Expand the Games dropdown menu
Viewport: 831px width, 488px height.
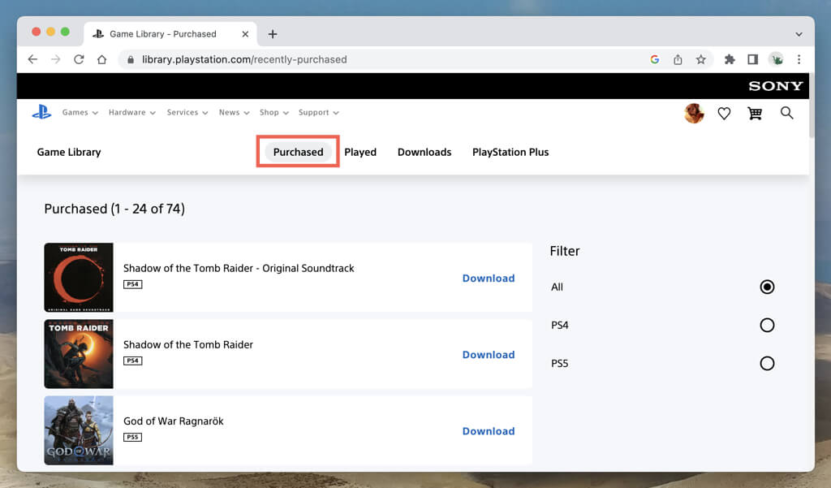click(80, 113)
